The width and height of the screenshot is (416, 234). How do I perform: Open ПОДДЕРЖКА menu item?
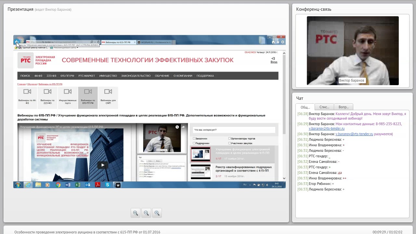tap(205, 76)
